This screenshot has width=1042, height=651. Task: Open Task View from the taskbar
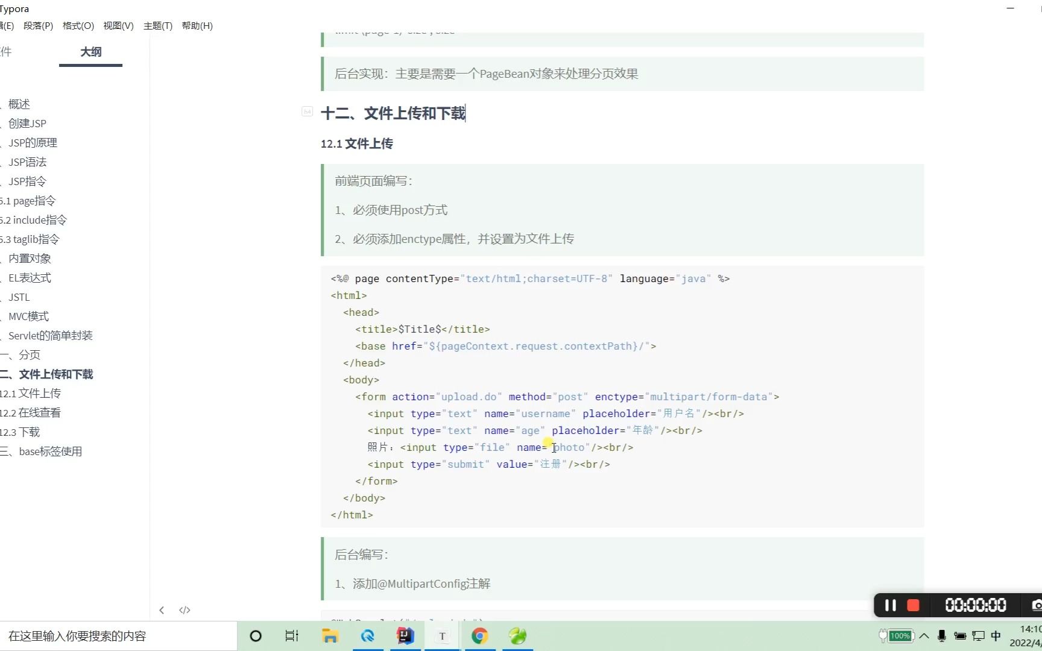click(x=291, y=636)
